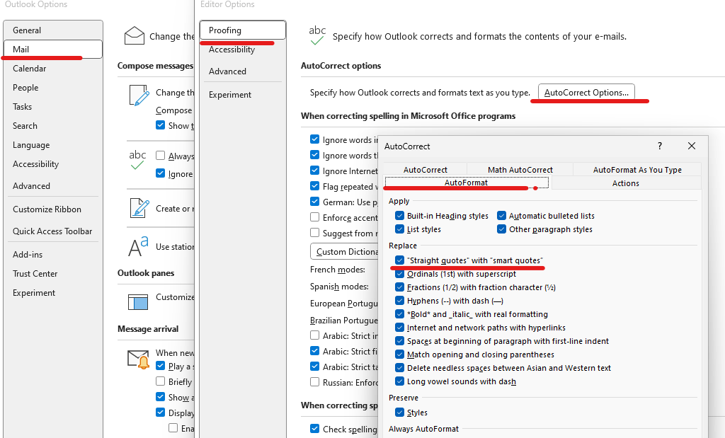Click the help question mark in the AutoCorrect dialog

point(659,146)
